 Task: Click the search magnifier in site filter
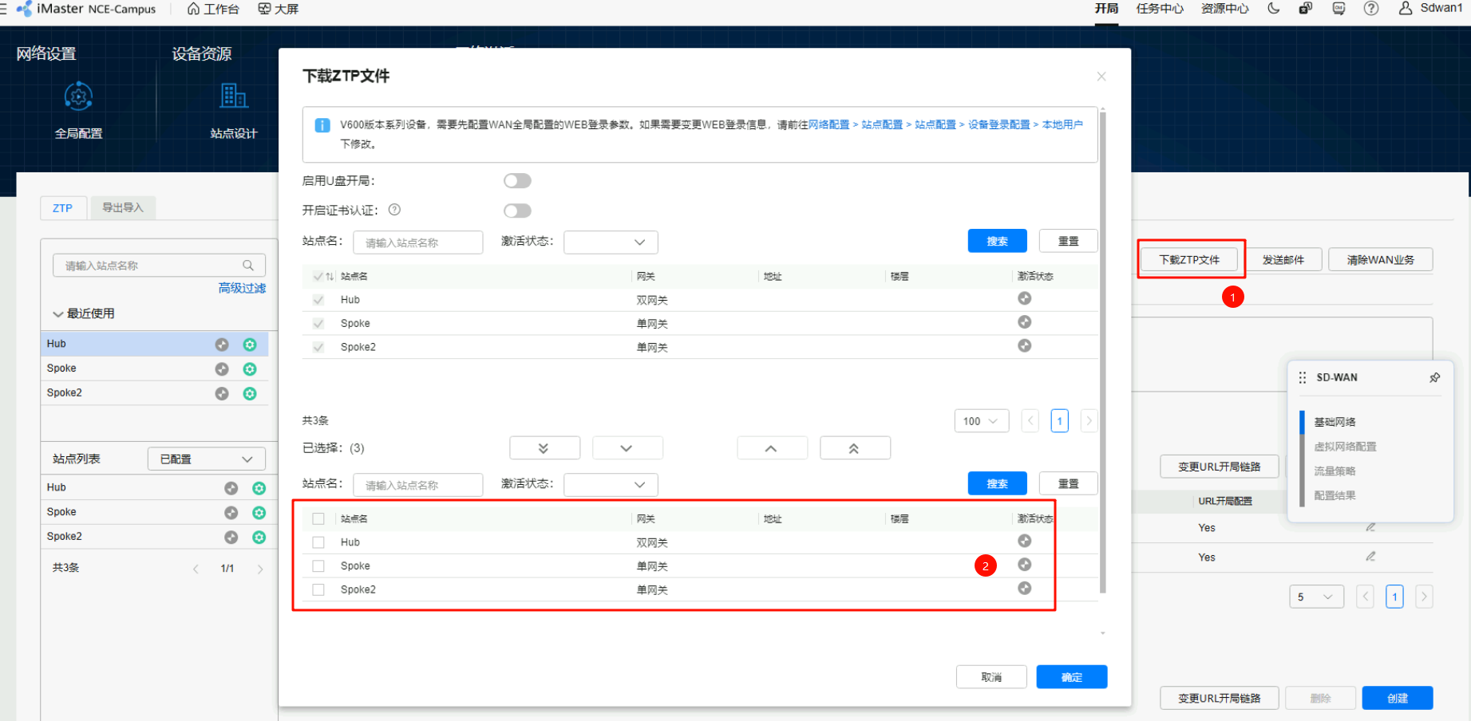coord(248,266)
